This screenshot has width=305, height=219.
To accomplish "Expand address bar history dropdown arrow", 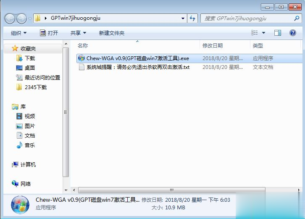I will (183, 18).
